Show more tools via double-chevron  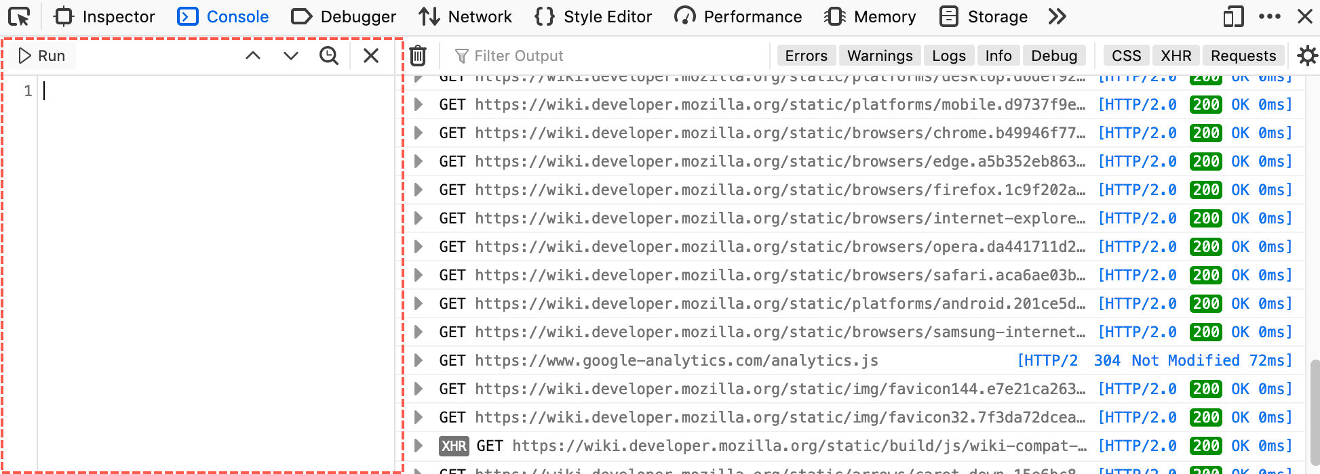coord(1057,16)
